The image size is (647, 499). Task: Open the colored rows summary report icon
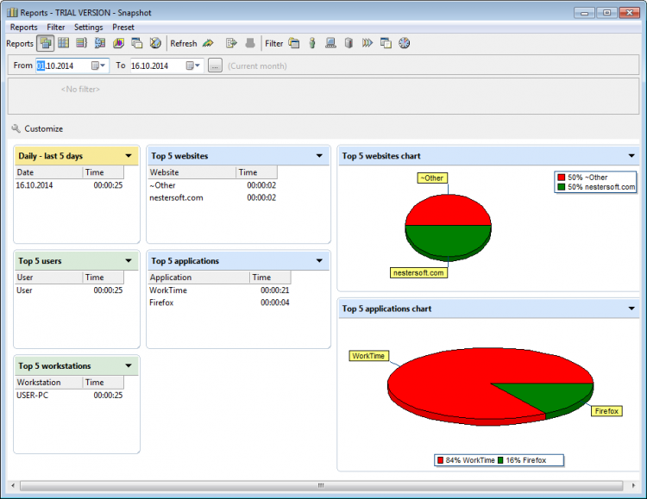coord(82,43)
